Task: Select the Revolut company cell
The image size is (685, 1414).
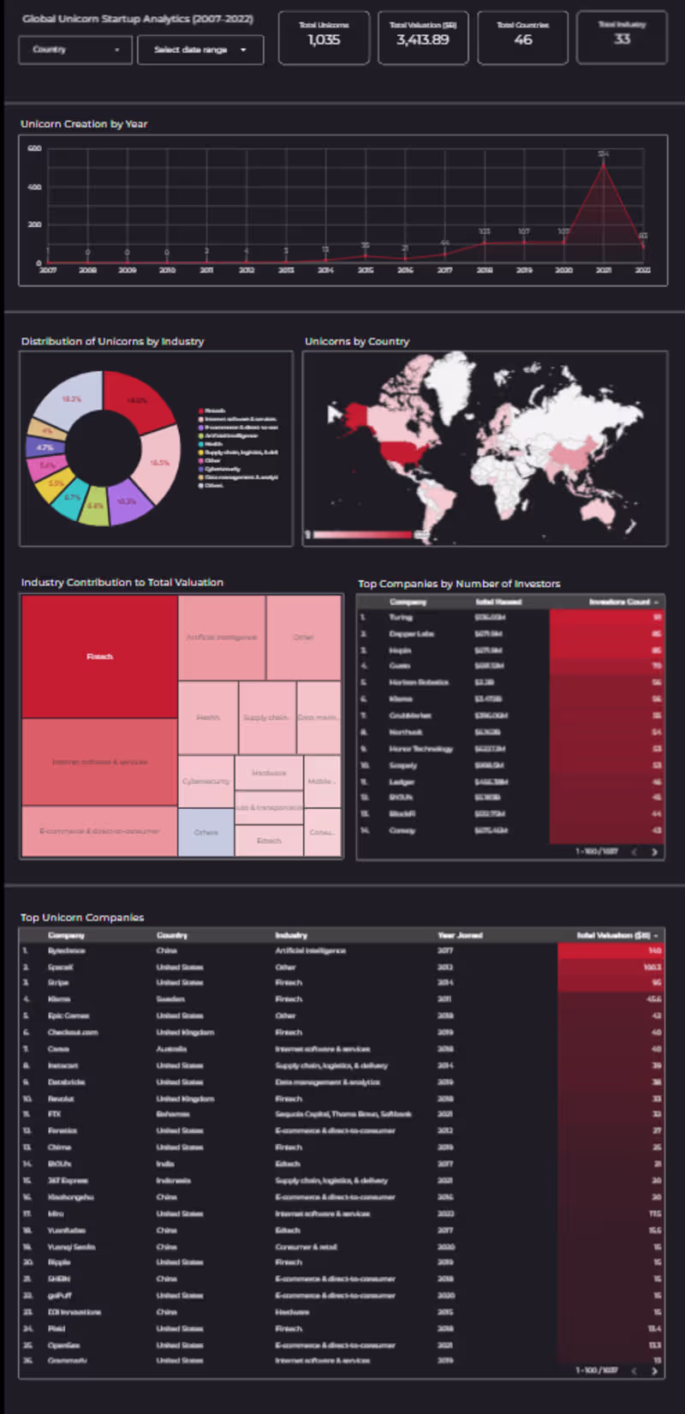Action: pyautogui.click(x=61, y=1098)
